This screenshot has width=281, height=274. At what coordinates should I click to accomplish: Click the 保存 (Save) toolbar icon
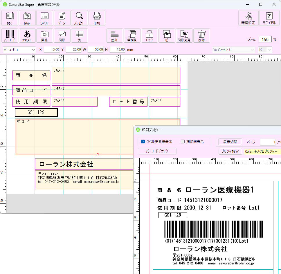coord(27,18)
